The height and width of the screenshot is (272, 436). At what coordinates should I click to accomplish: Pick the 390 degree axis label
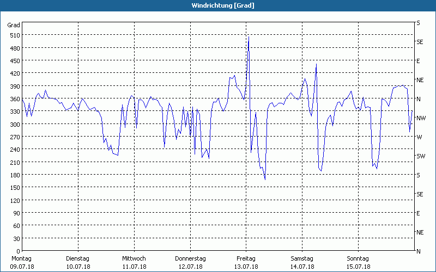pos(15,86)
